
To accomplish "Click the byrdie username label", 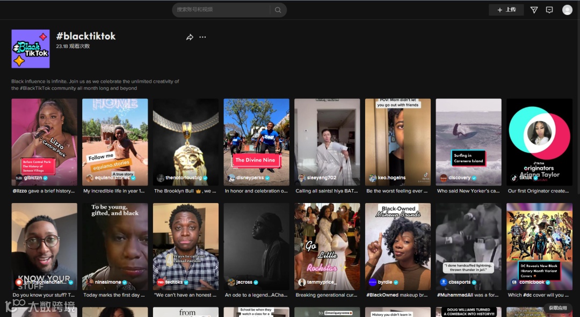I will [385, 282].
